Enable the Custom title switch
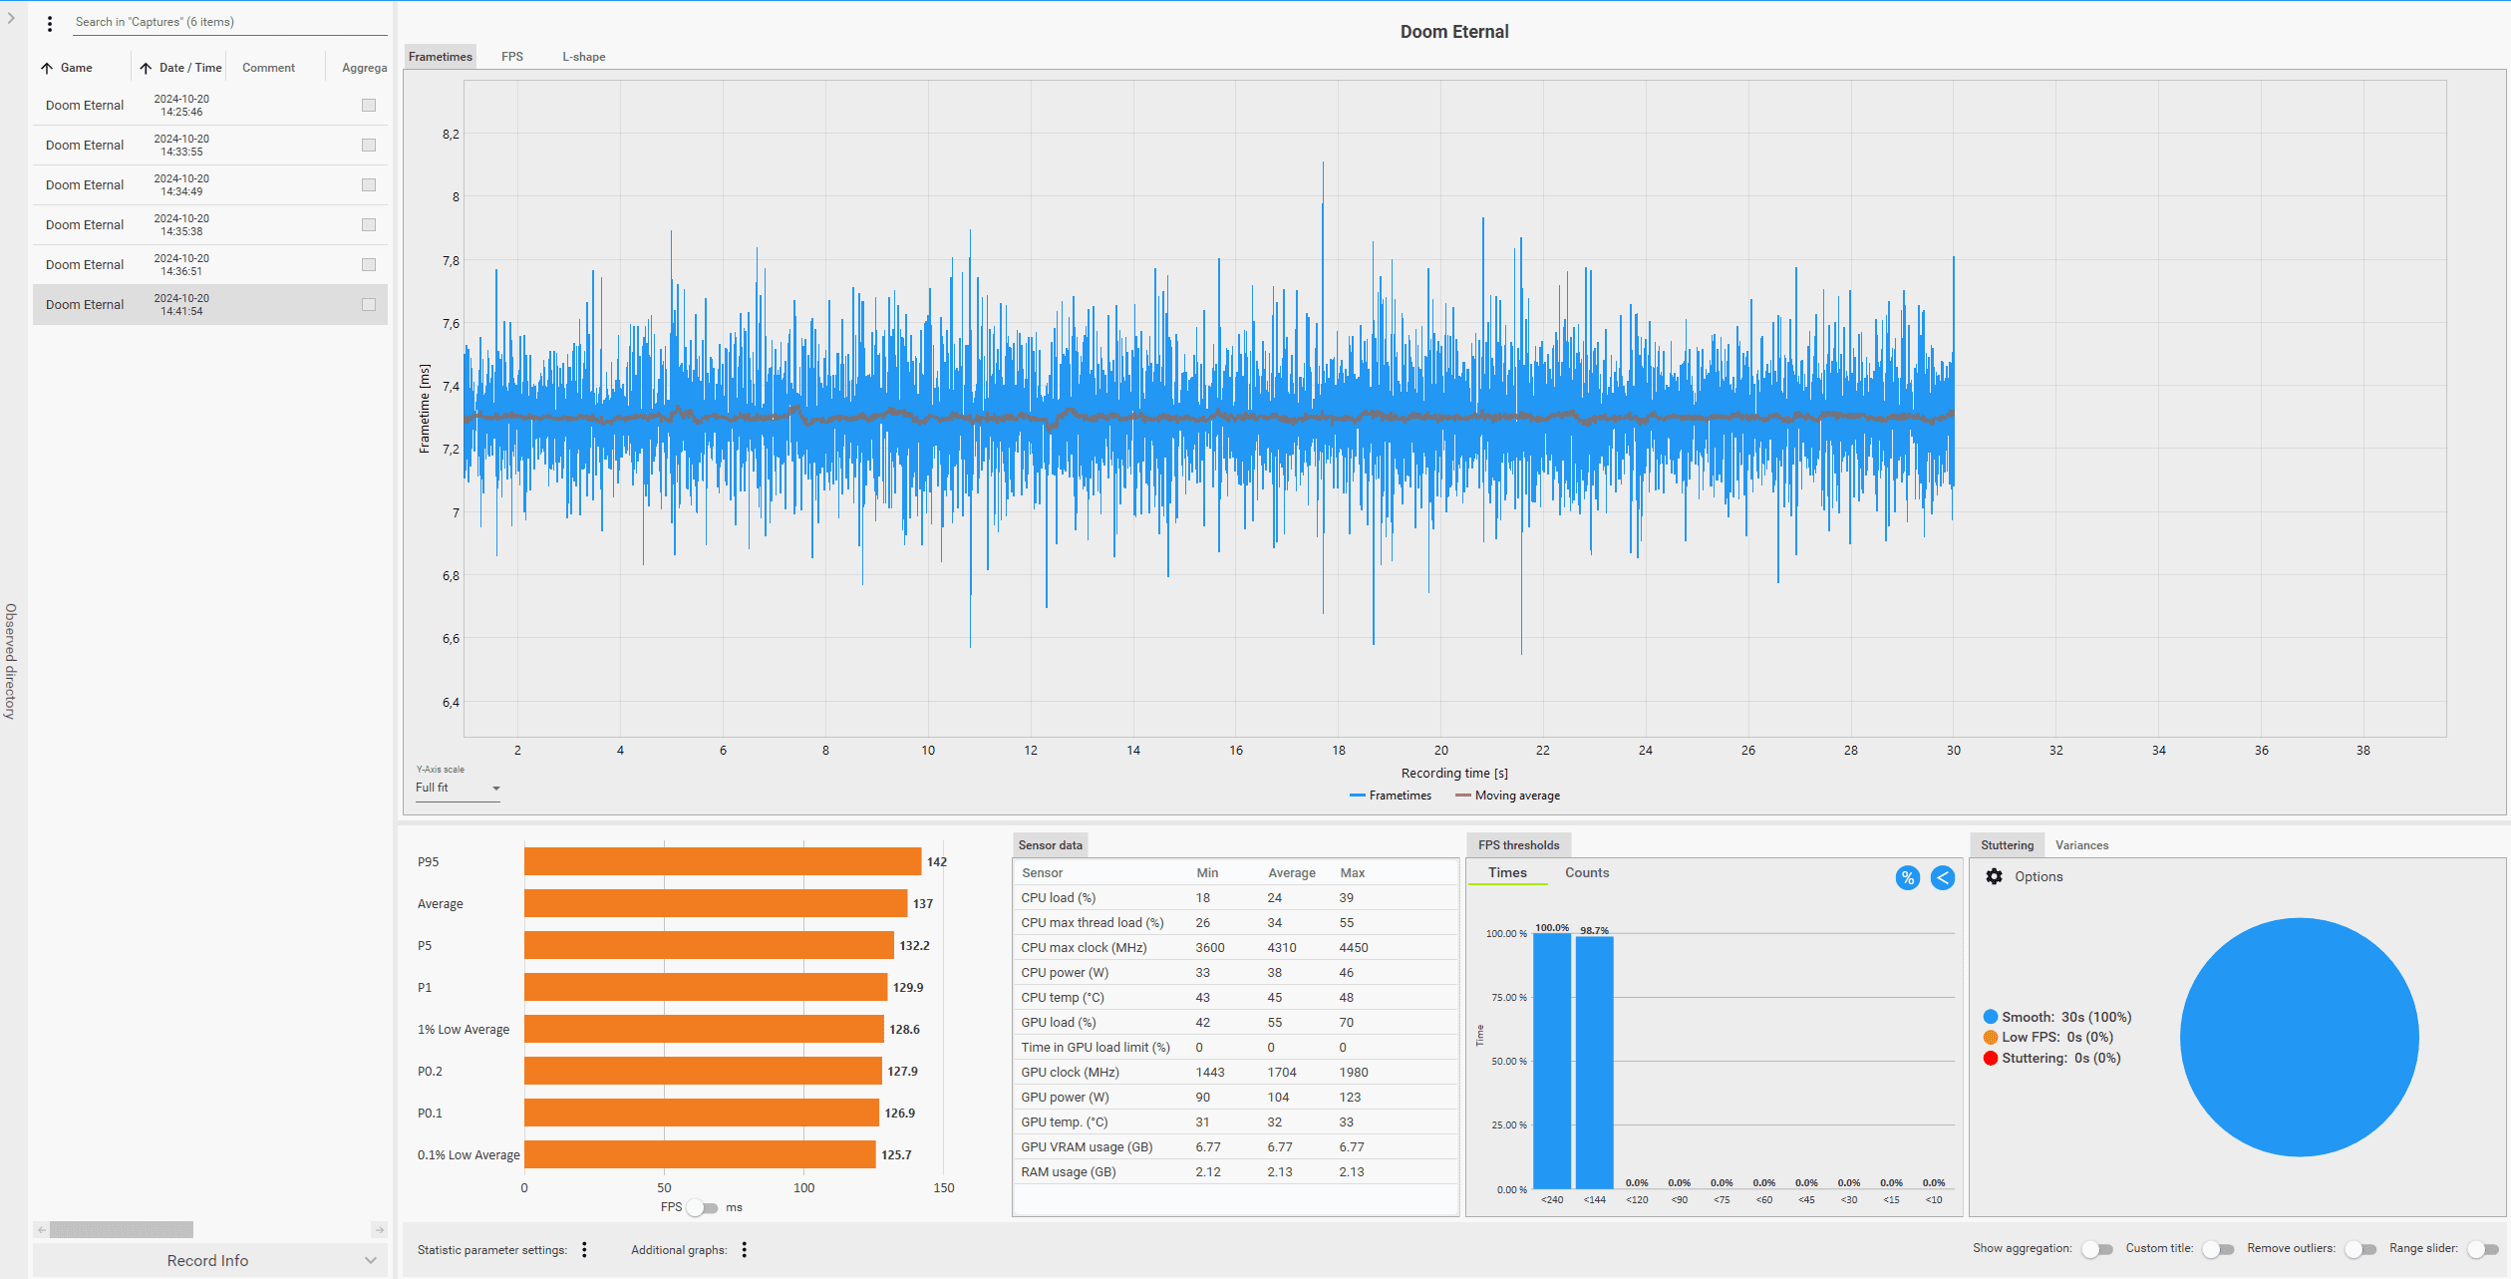 2218,1249
